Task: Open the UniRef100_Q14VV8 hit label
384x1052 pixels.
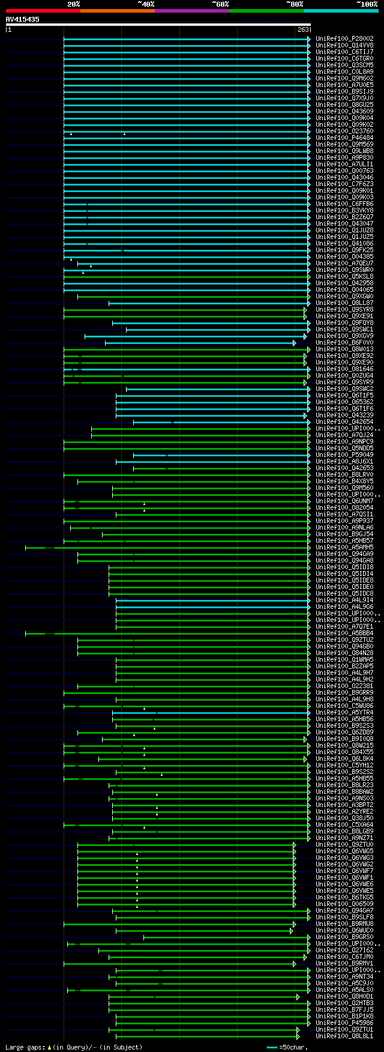Action: tap(344, 45)
